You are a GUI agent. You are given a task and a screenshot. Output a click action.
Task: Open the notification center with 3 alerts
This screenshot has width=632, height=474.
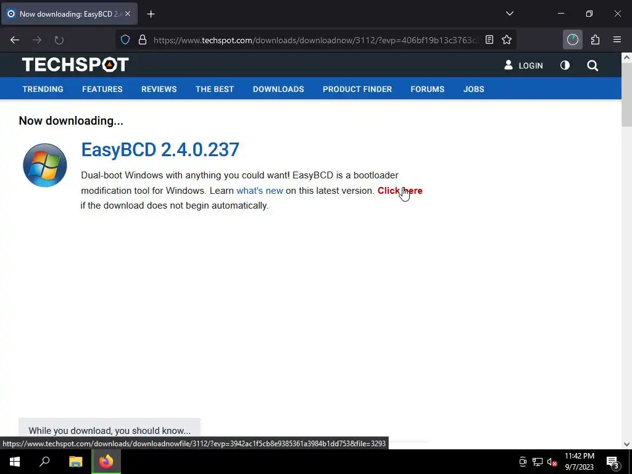coord(613,462)
